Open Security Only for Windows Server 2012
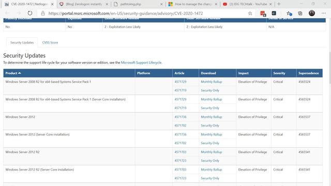The height and width of the screenshot is (186, 331). pos(210,126)
